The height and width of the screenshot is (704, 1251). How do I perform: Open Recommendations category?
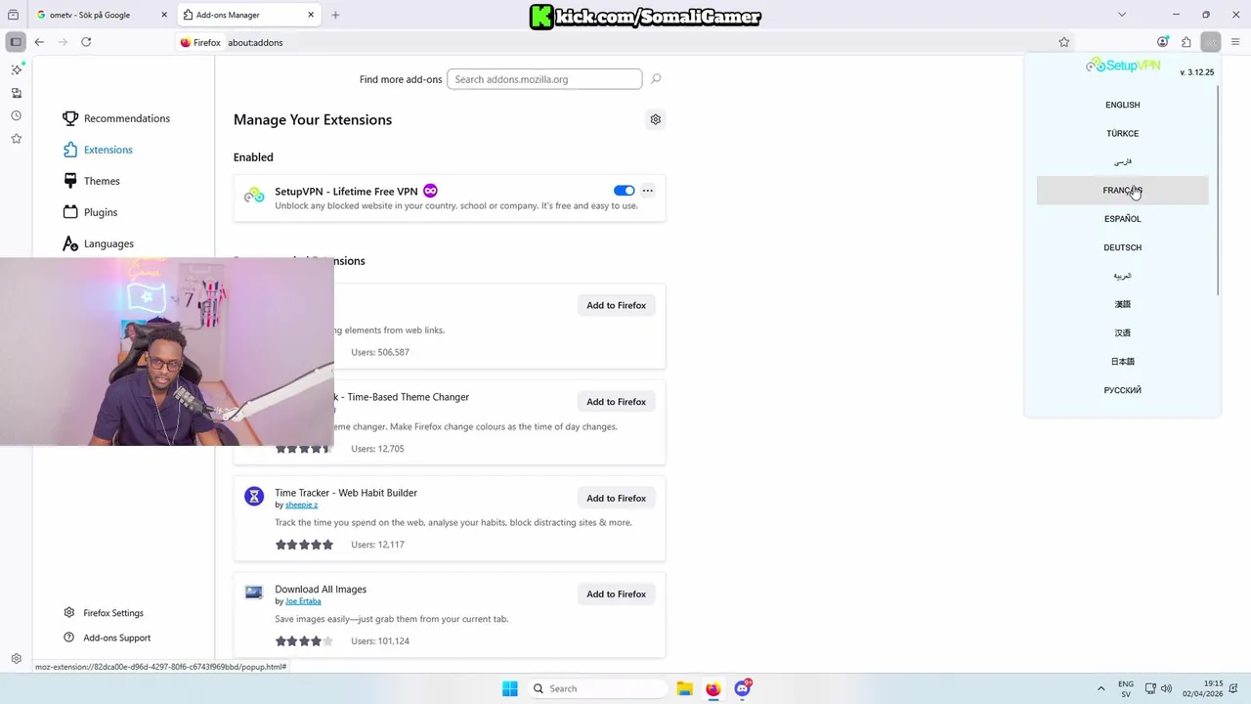(115, 118)
